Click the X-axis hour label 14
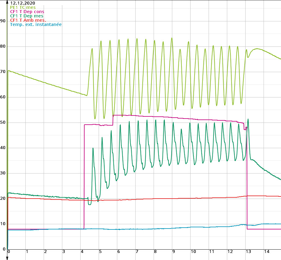The height and width of the screenshot is (260, 281). pyautogui.click(x=267, y=251)
